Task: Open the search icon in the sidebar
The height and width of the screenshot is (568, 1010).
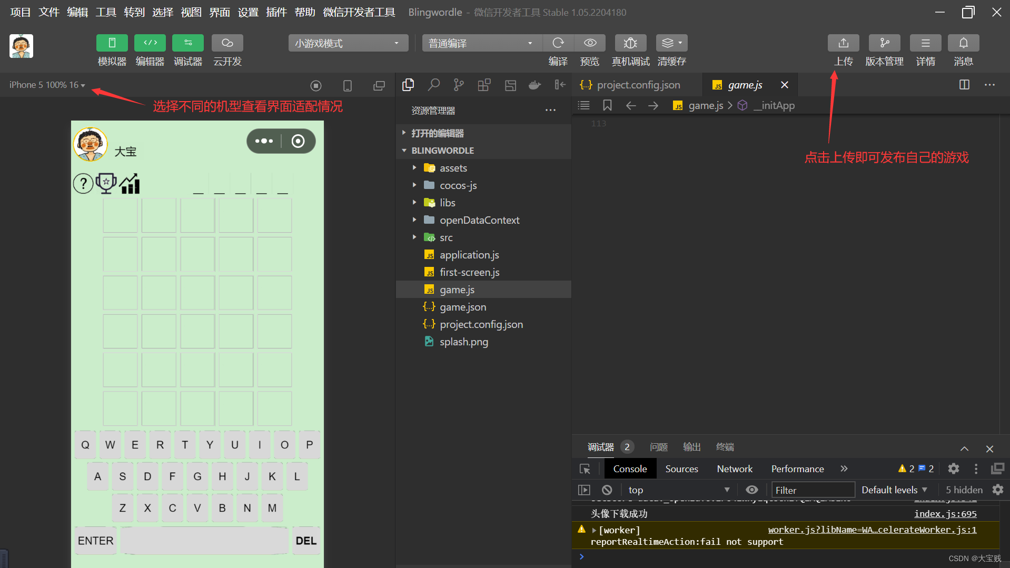Action: pyautogui.click(x=433, y=85)
